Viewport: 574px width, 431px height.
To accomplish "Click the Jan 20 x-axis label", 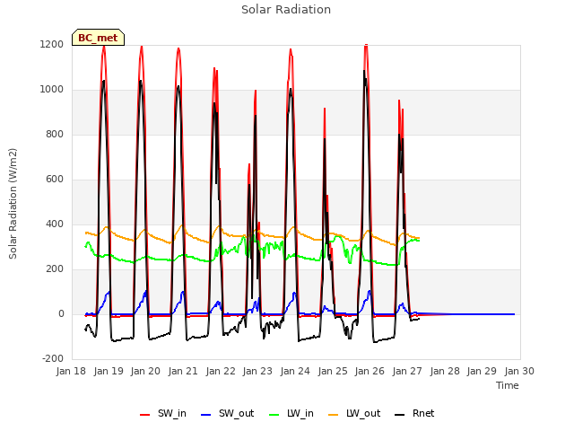I will coord(145,371).
